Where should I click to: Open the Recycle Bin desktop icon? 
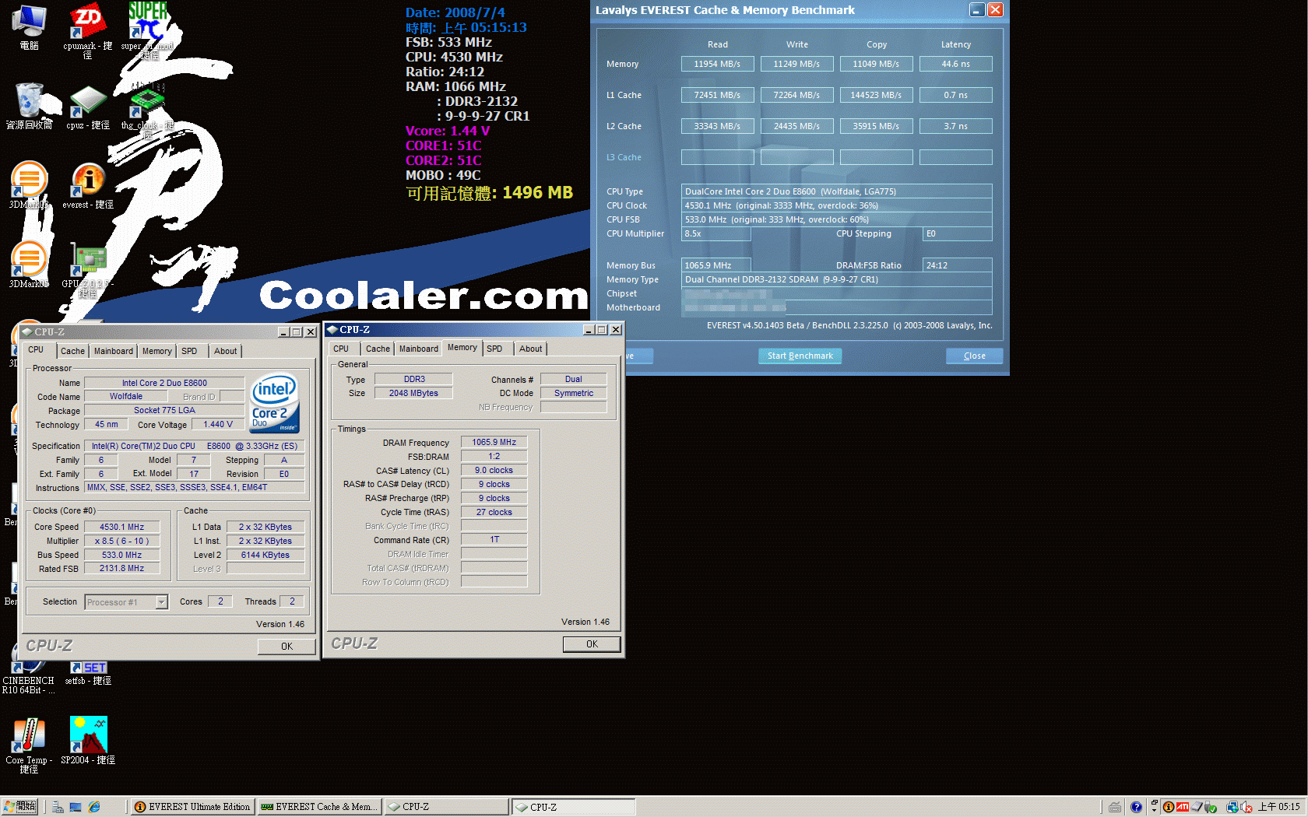click(x=30, y=105)
